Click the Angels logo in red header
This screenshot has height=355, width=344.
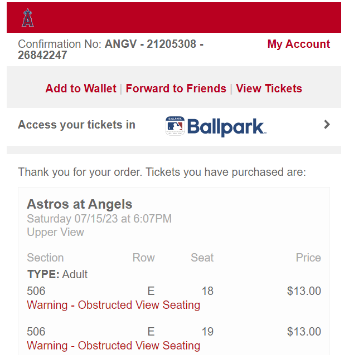coord(28,18)
